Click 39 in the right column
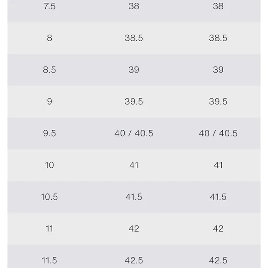This screenshot has width=268, height=268. coord(218,70)
